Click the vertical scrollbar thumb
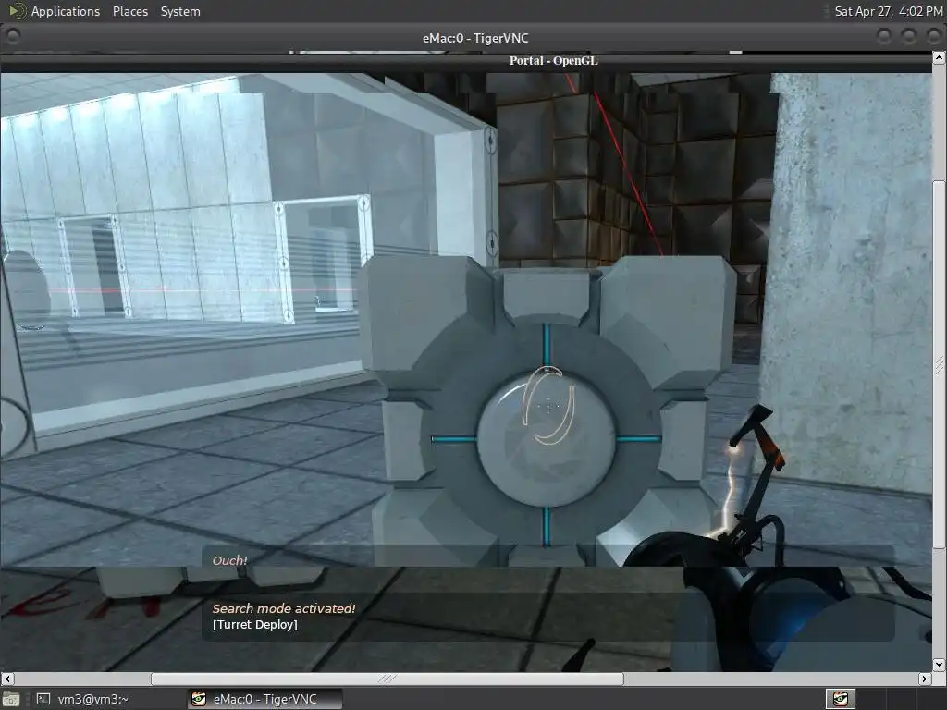The image size is (947, 710). point(940,364)
